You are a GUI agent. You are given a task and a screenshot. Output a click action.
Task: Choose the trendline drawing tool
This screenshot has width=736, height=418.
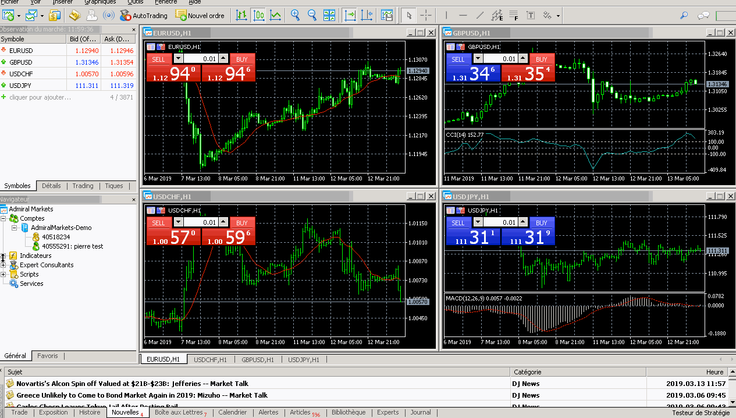pos(479,15)
